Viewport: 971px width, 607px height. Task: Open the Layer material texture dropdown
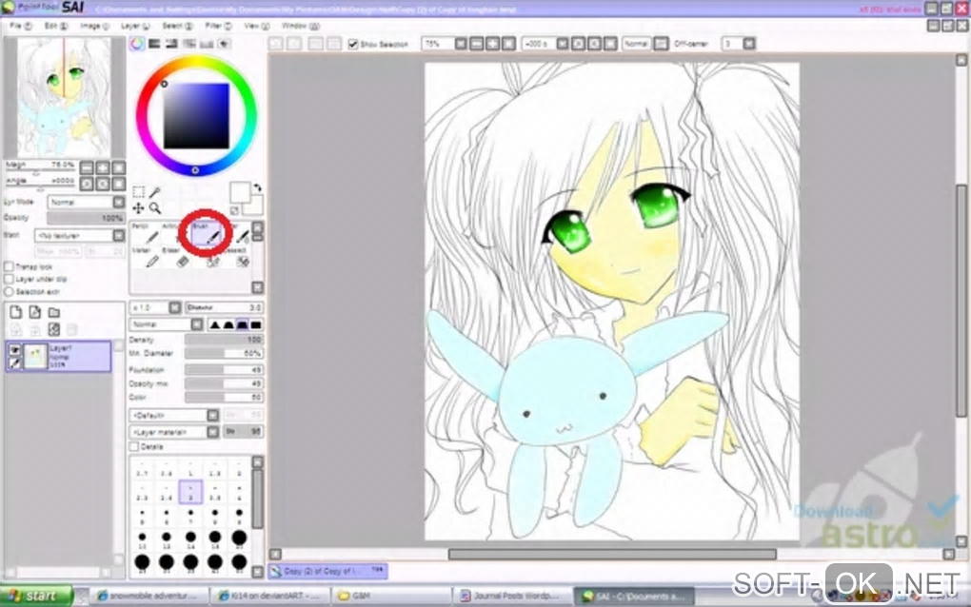point(173,432)
